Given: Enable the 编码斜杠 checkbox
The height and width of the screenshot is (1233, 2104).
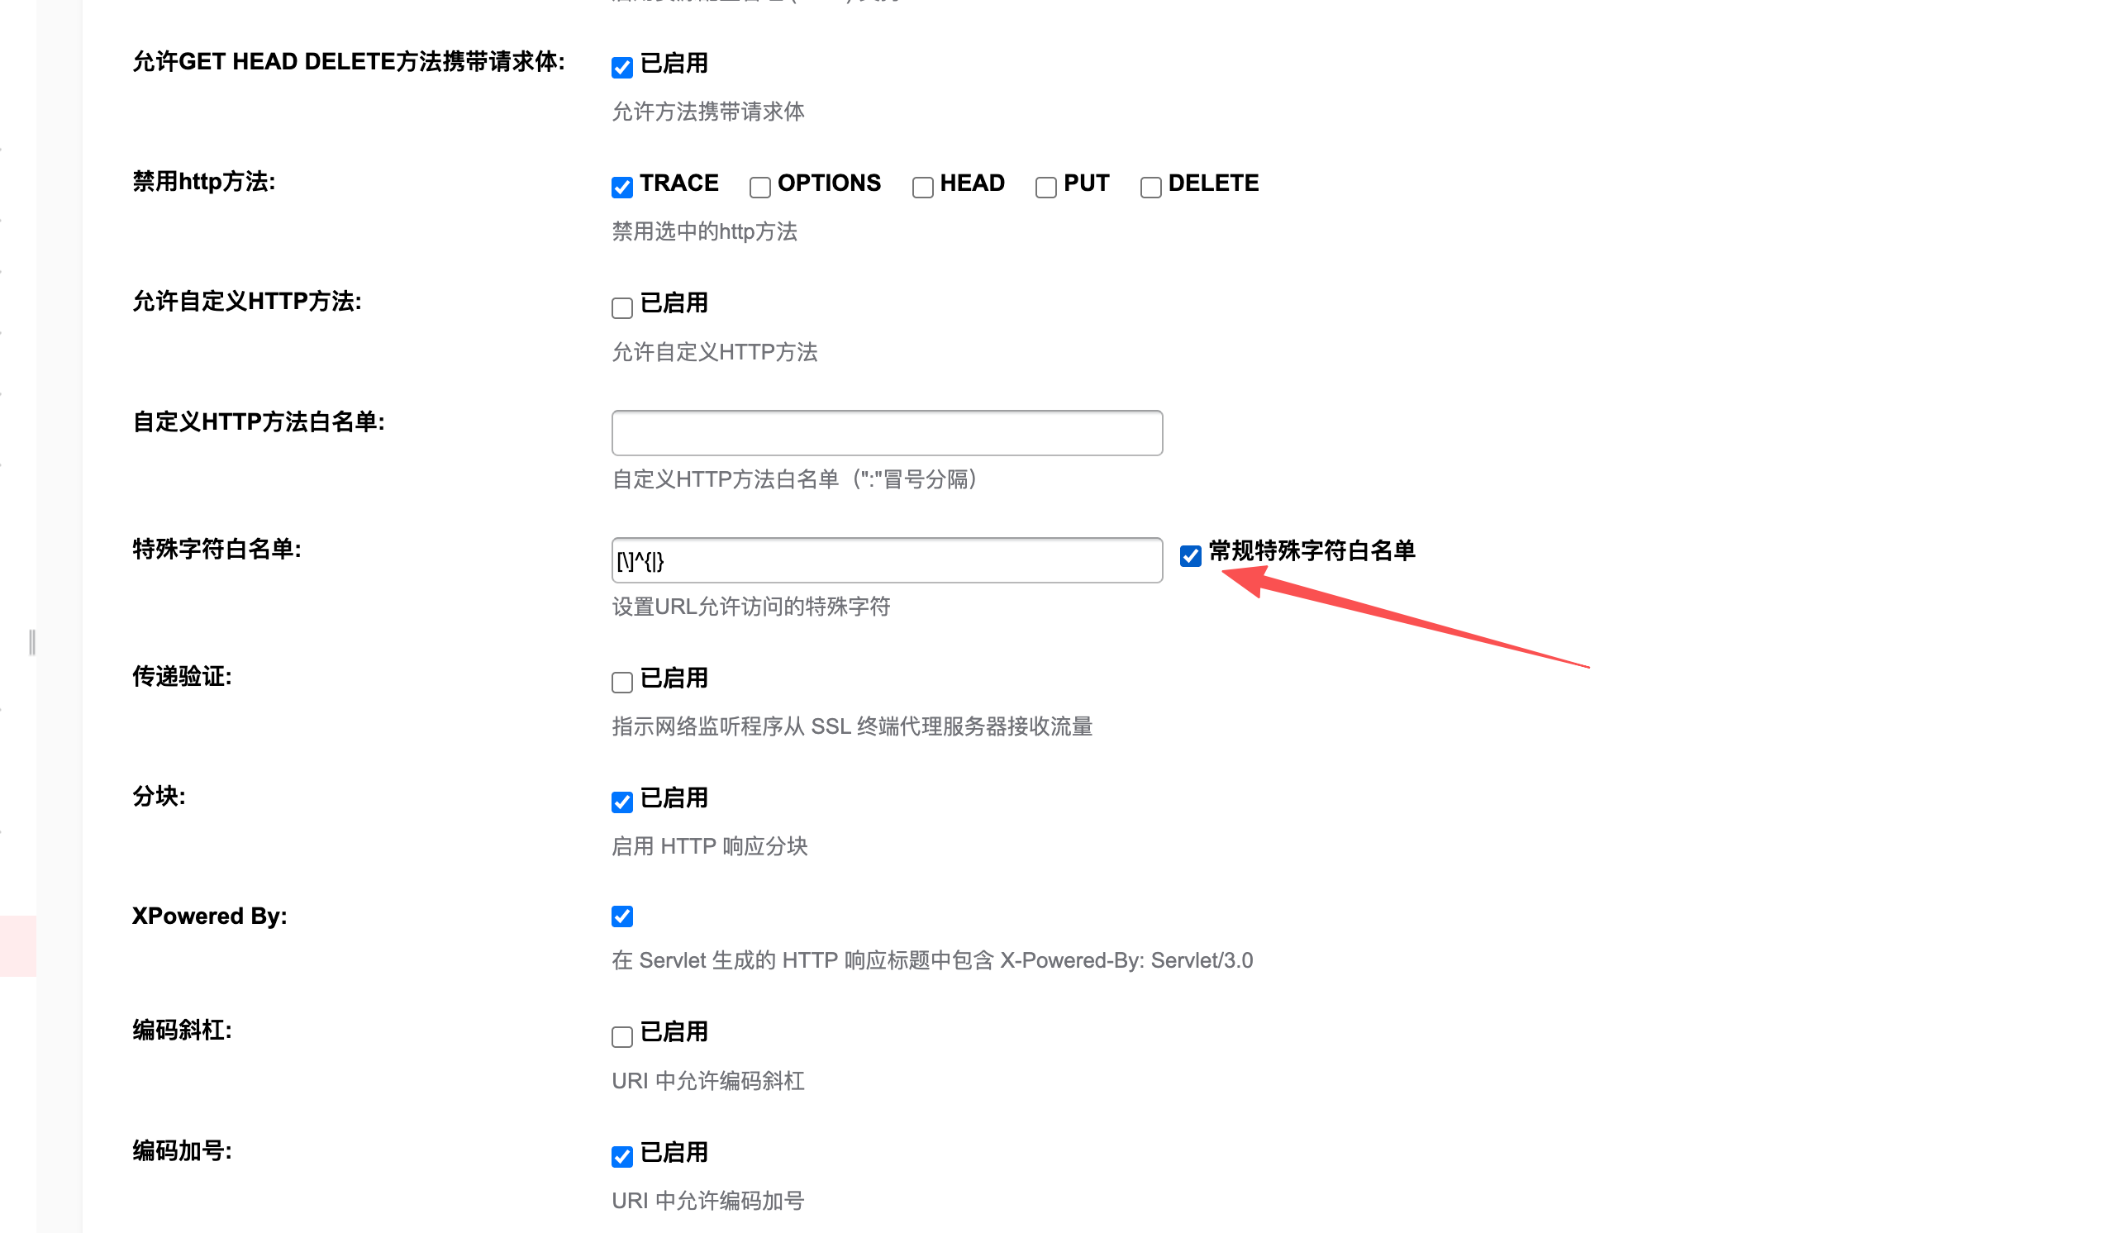Looking at the screenshot, I should click(x=622, y=1037).
